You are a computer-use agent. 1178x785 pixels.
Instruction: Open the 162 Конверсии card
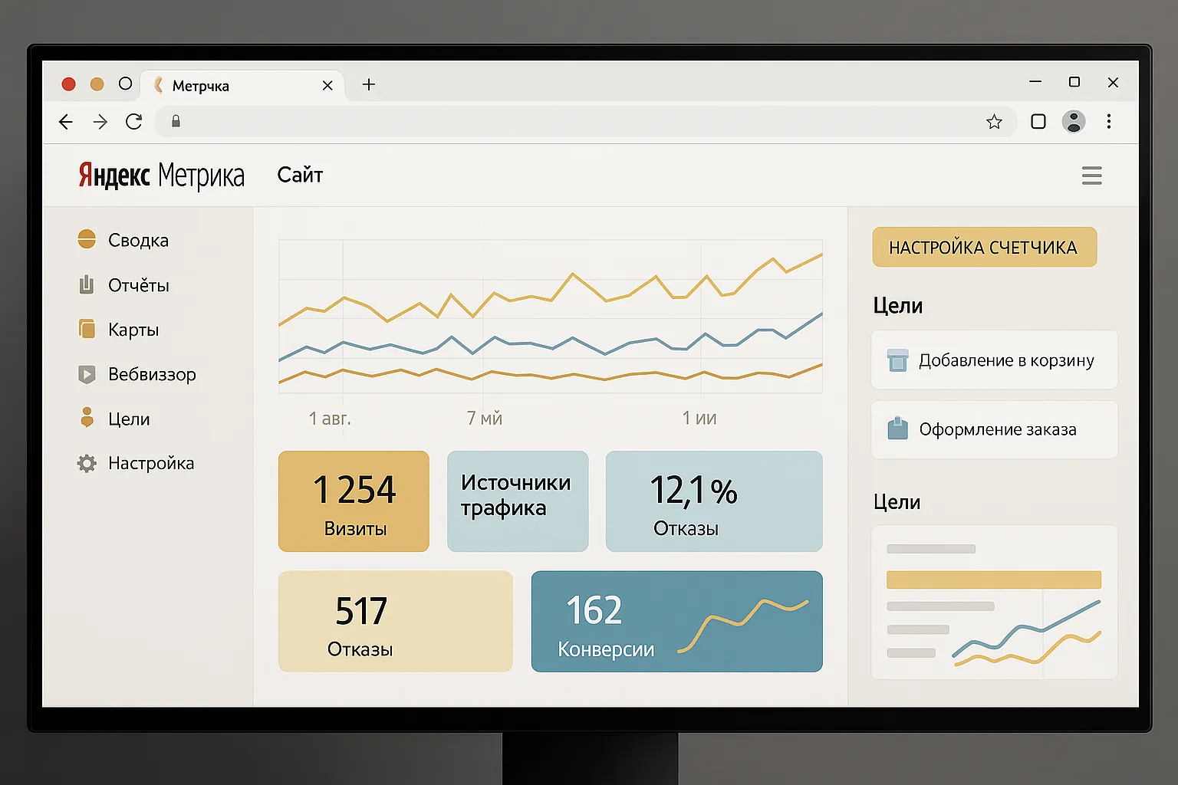676,622
